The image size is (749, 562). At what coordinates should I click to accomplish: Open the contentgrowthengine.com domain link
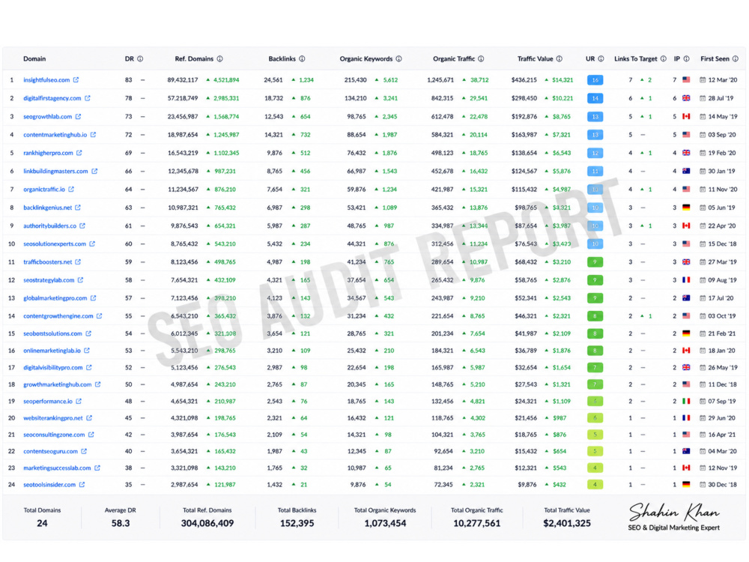click(x=58, y=316)
